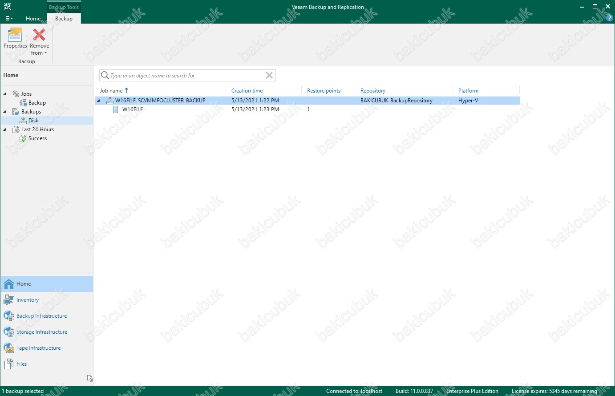This screenshot has height=396, width=615.
Task: Sort by the Repository column header
Action: click(x=373, y=90)
